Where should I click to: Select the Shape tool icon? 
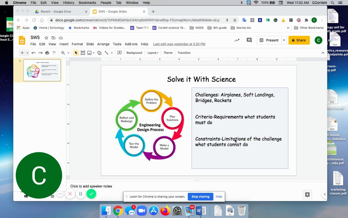tap(99, 53)
